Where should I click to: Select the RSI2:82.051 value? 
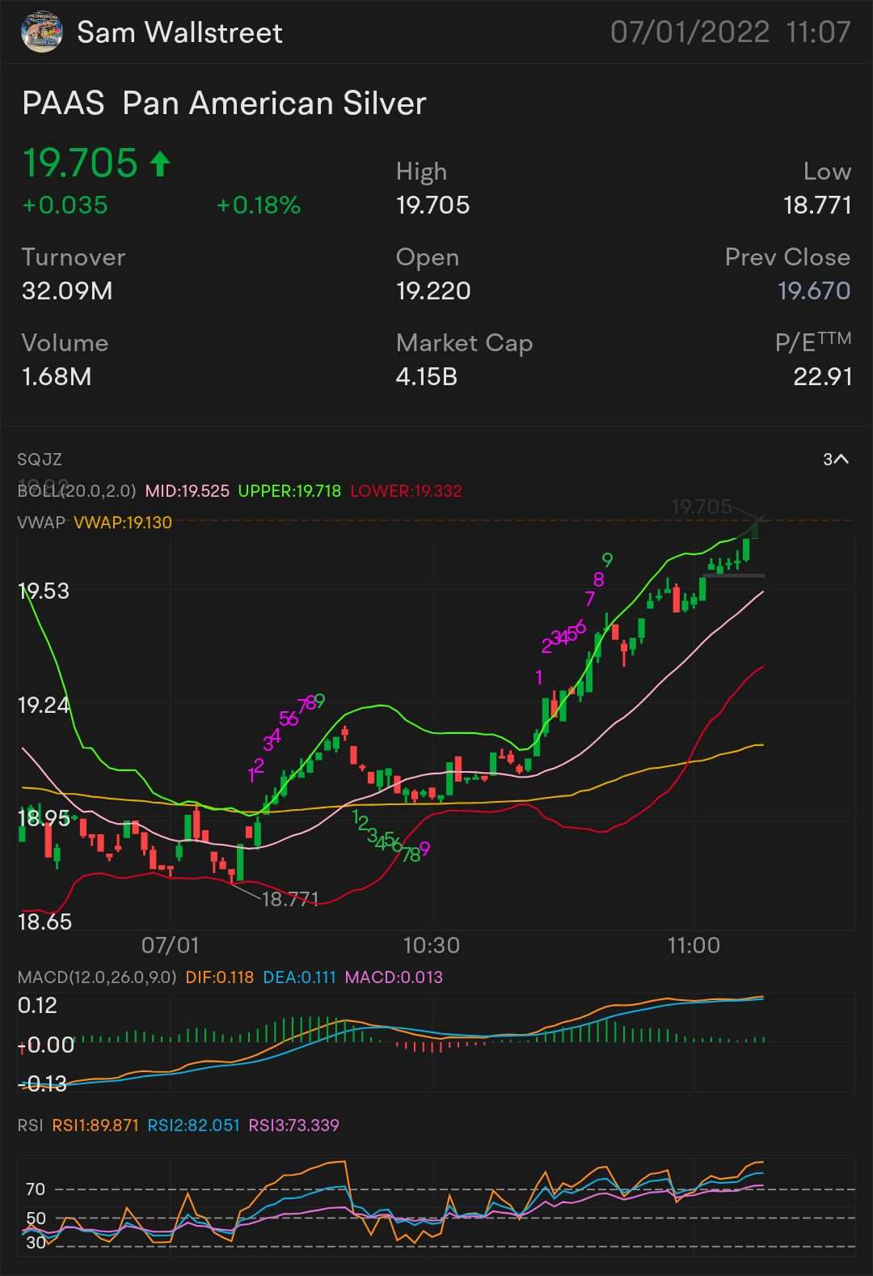193,1126
